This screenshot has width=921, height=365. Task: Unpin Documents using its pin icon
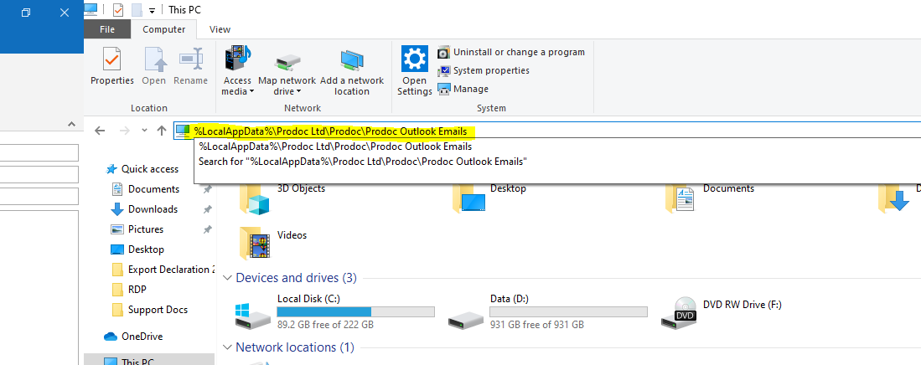(207, 189)
